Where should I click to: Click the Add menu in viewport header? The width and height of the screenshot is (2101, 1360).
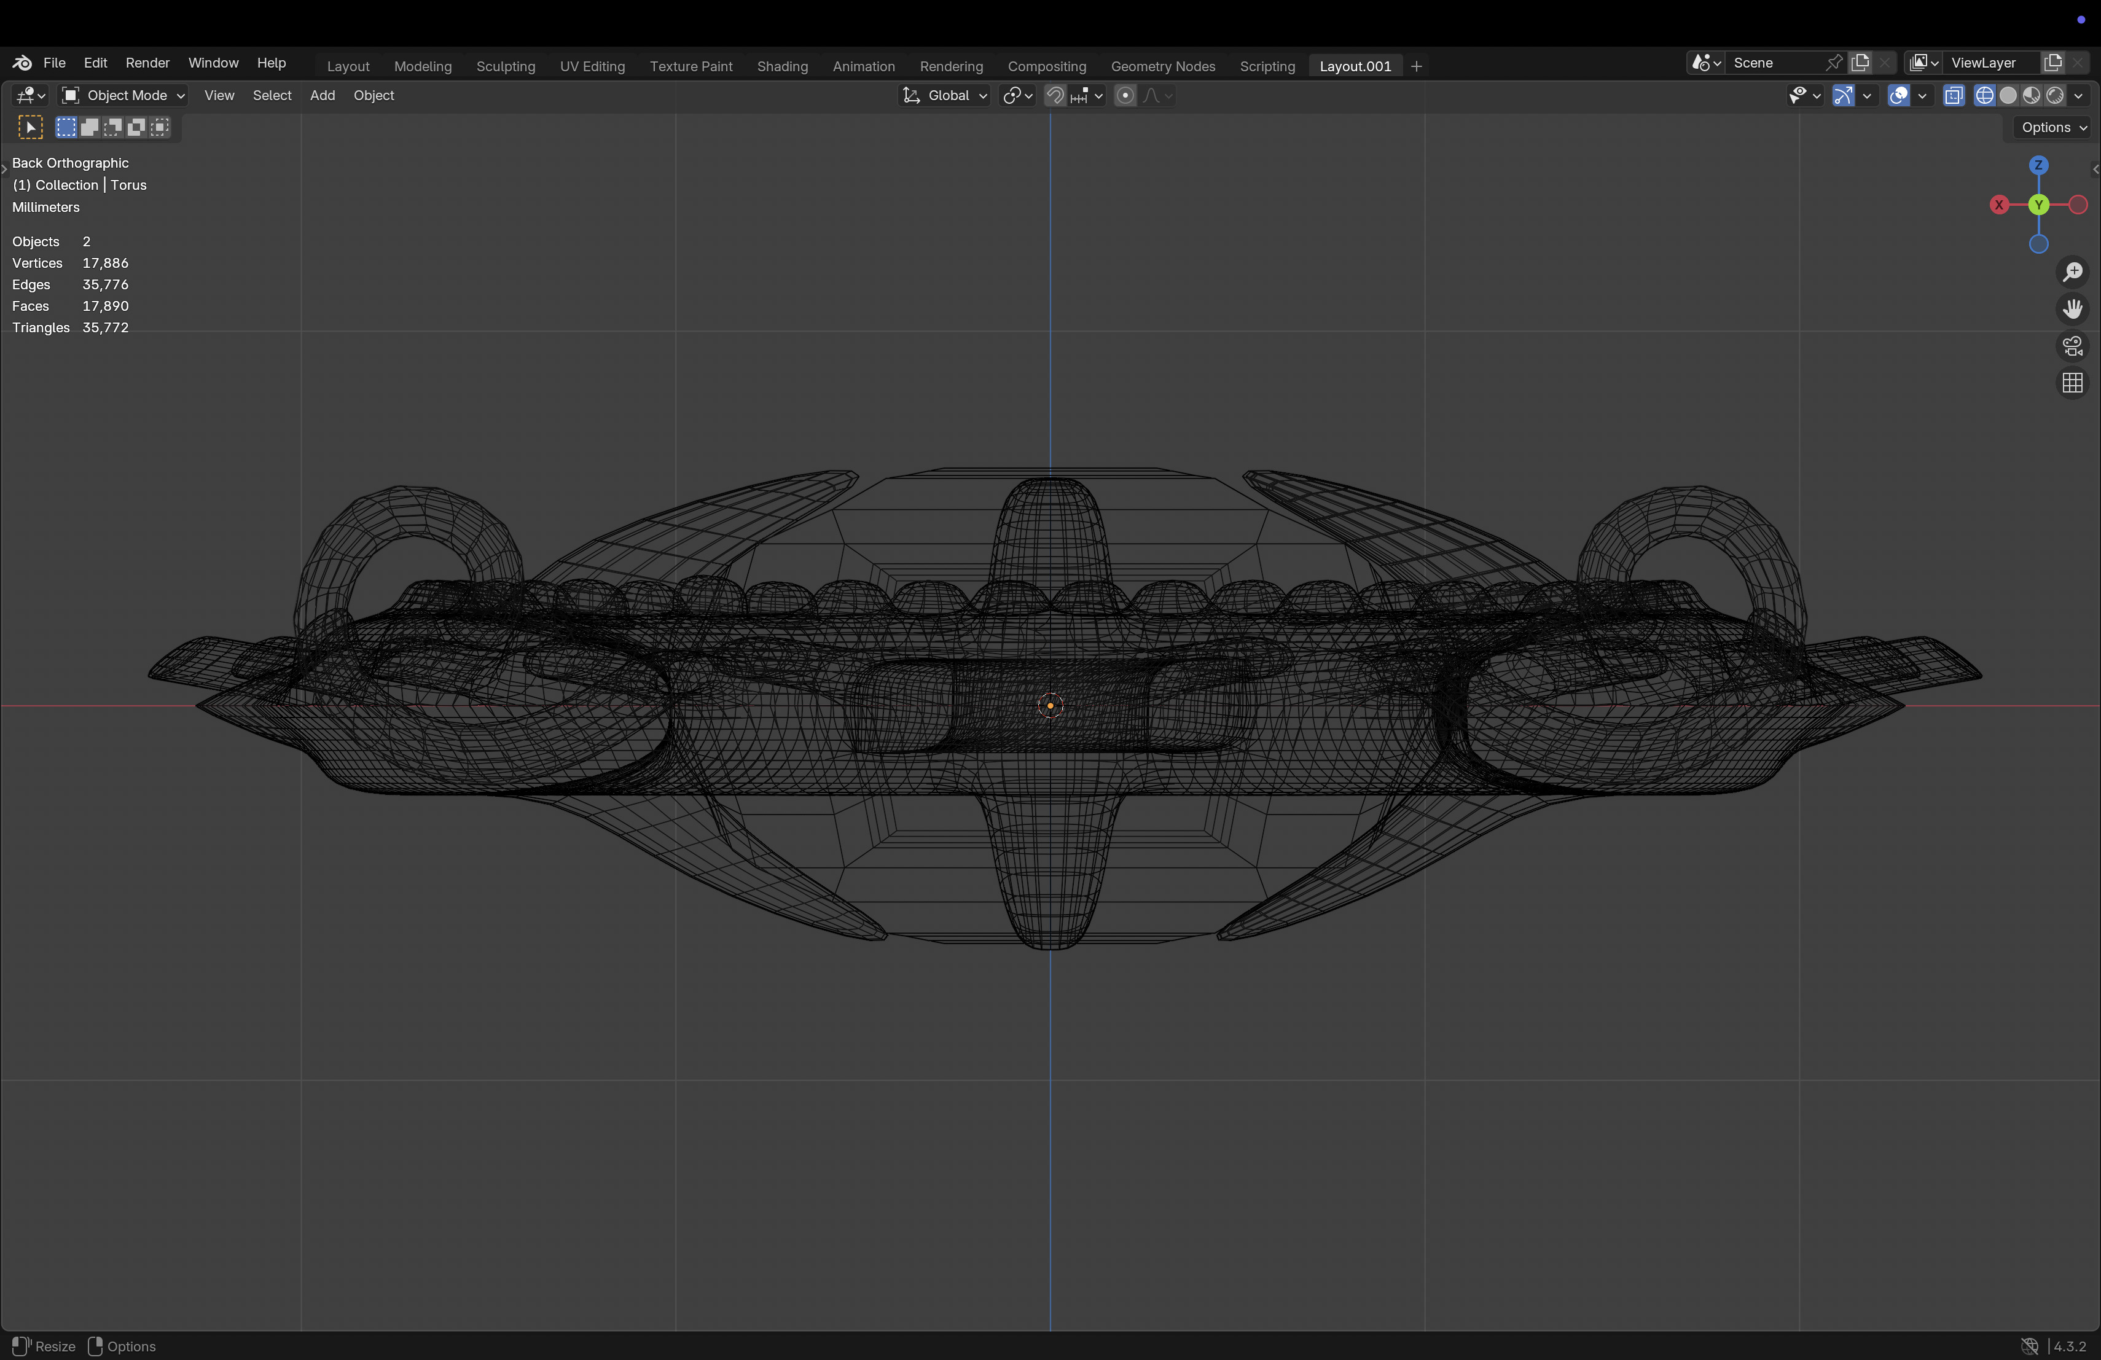pos(322,95)
